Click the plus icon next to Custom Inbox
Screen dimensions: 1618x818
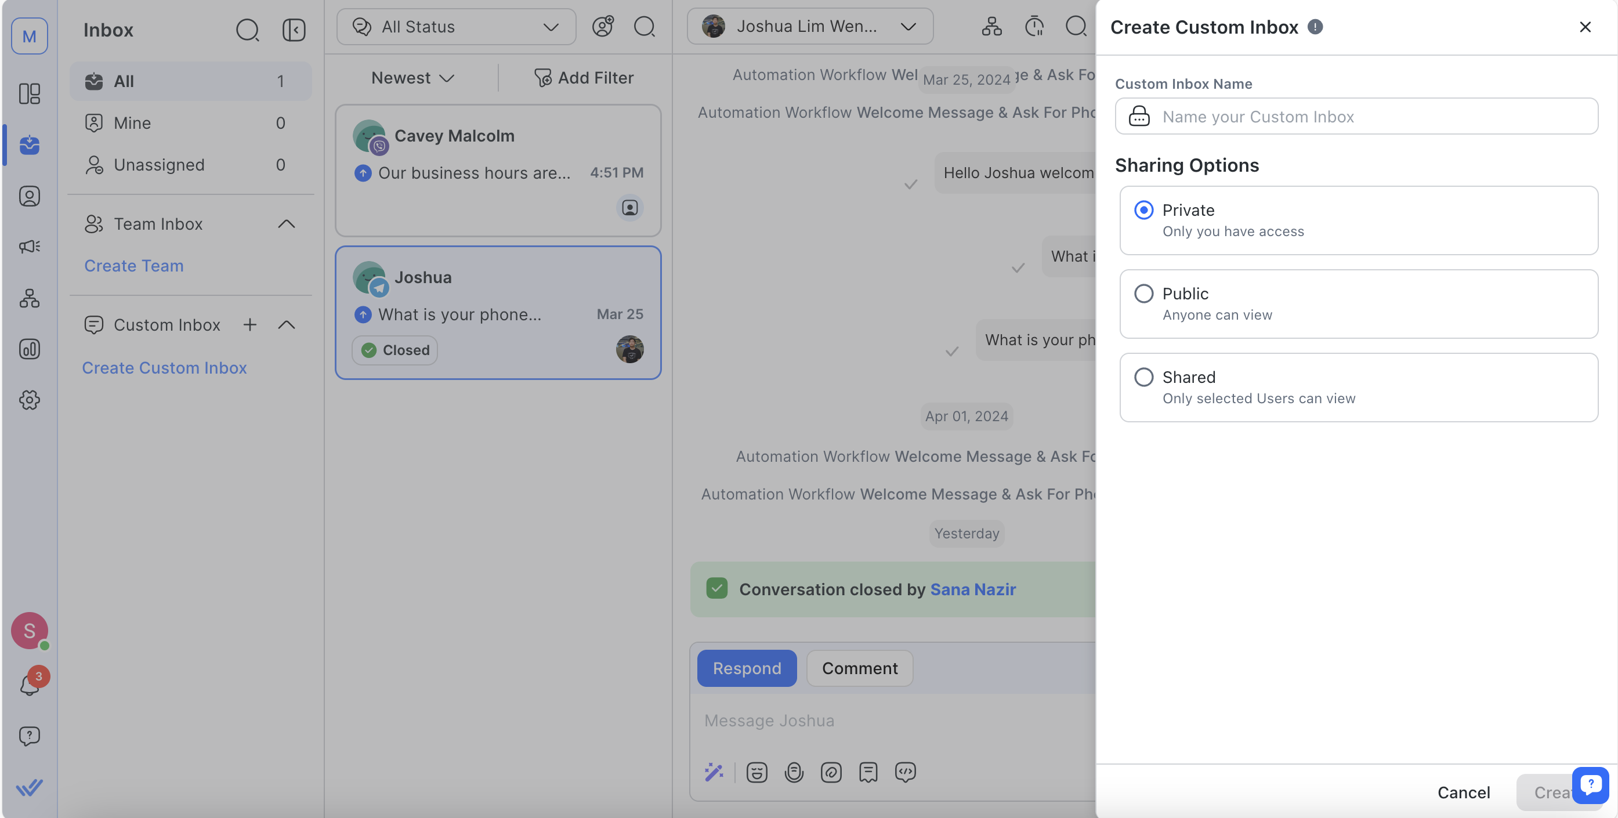pos(249,325)
